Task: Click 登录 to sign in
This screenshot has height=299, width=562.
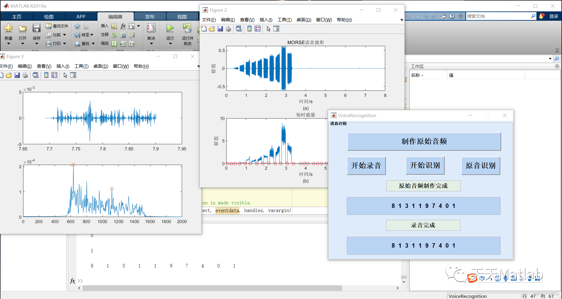Action: (x=554, y=16)
